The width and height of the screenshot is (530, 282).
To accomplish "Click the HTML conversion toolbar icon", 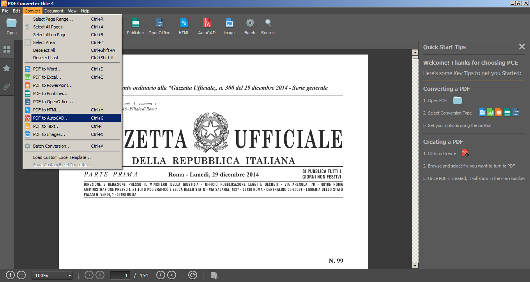I will (x=184, y=23).
